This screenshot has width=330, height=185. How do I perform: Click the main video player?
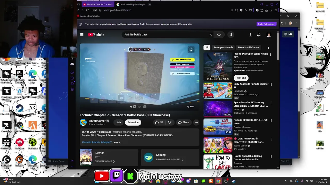click(x=139, y=77)
